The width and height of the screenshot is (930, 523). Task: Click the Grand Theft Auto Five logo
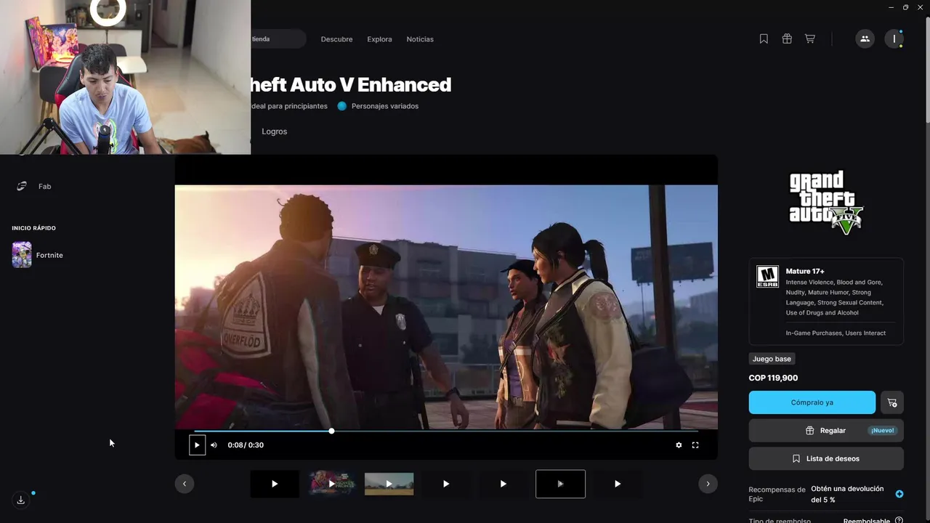point(826,202)
